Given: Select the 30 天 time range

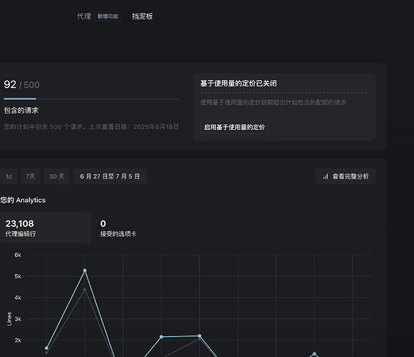Looking at the screenshot, I should point(56,176).
